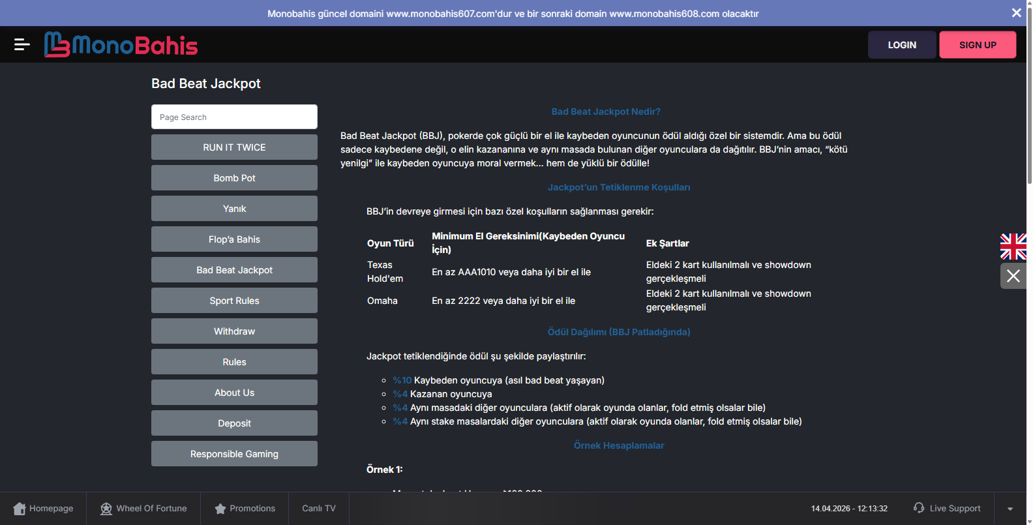Open the Withdraw page
Image resolution: width=1033 pixels, height=525 pixels.
[x=234, y=331]
